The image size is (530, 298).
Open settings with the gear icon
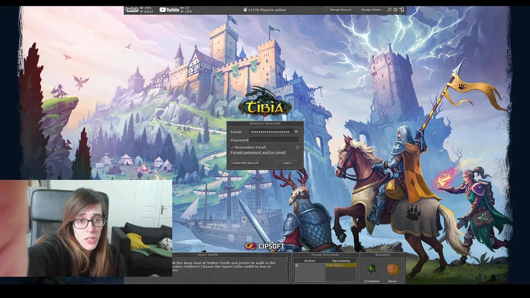[395, 10]
